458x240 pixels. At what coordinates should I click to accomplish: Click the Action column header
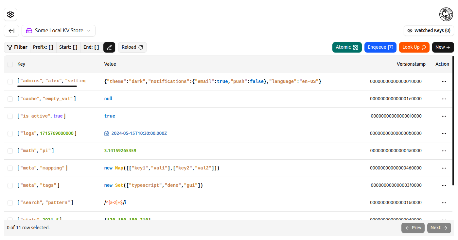[442, 64]
